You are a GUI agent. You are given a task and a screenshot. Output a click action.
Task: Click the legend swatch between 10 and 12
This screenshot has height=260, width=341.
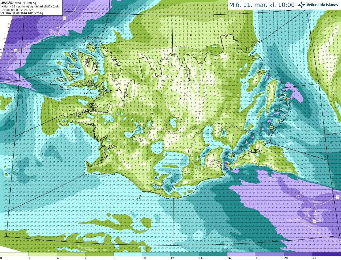156,254
